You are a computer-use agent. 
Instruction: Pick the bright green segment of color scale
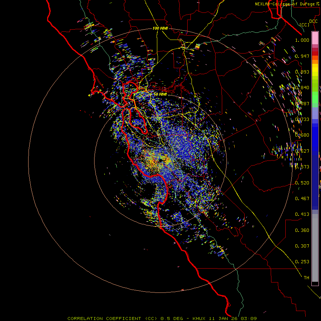click(x=315, y=97)
